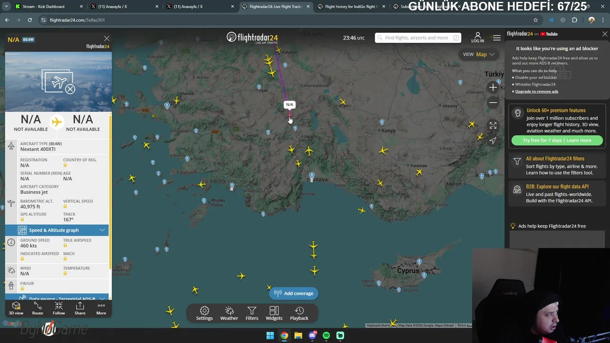This screenshot has width=610, height=343.
Task: Open the Weather layer menu
Action: [x=229, y=313]
